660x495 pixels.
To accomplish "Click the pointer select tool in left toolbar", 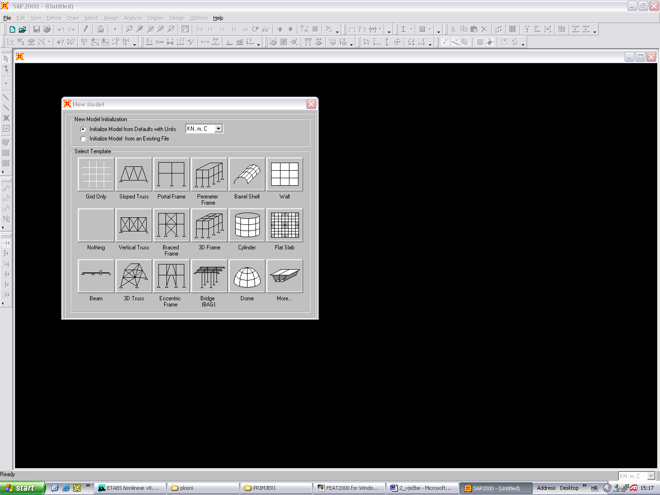I will click(x=6, y=59).
